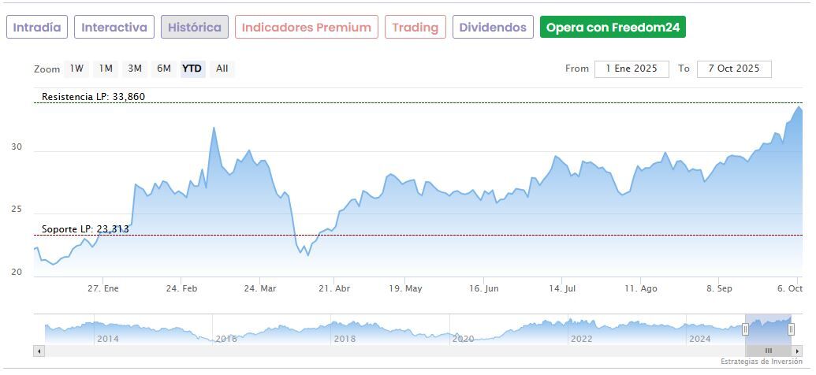Viewport: 816px width, 375px height.
Task: Select the YTD zoom range
Action: (x=192, y=69)
